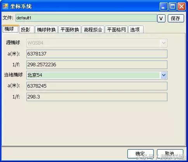Click the 确定 button
Screen dimensions: 188x162
pyautogui.click(x=141, y=154)
